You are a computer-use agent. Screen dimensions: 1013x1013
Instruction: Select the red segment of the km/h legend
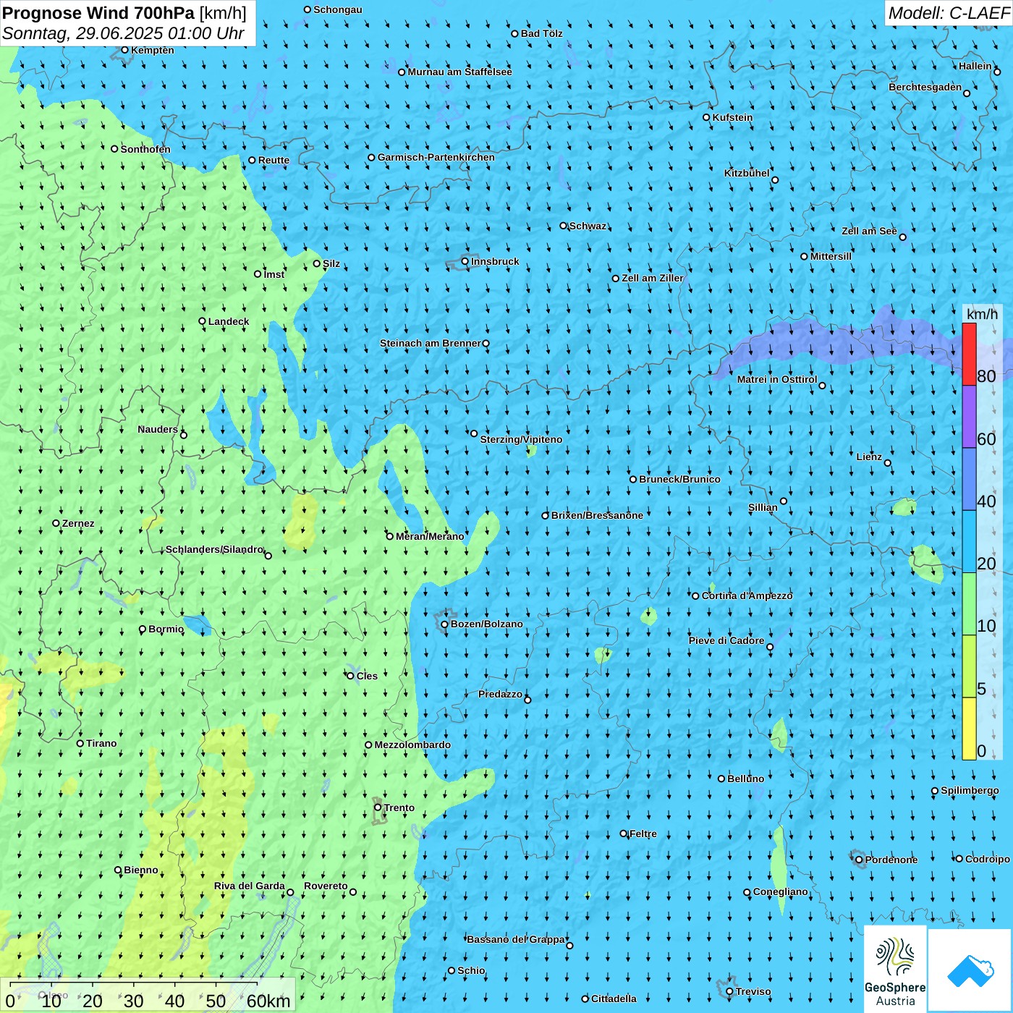click(x=969, y=354)
